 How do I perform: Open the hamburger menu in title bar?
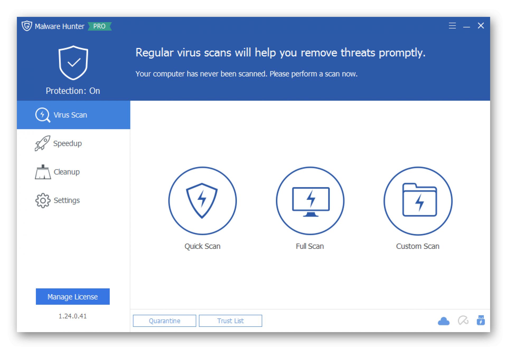point(452,26)
